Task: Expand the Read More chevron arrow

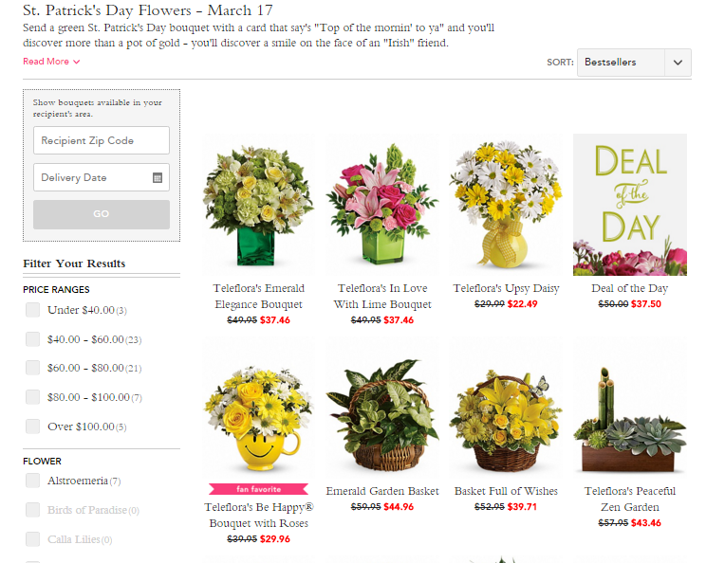Action: tap(77, 62)
